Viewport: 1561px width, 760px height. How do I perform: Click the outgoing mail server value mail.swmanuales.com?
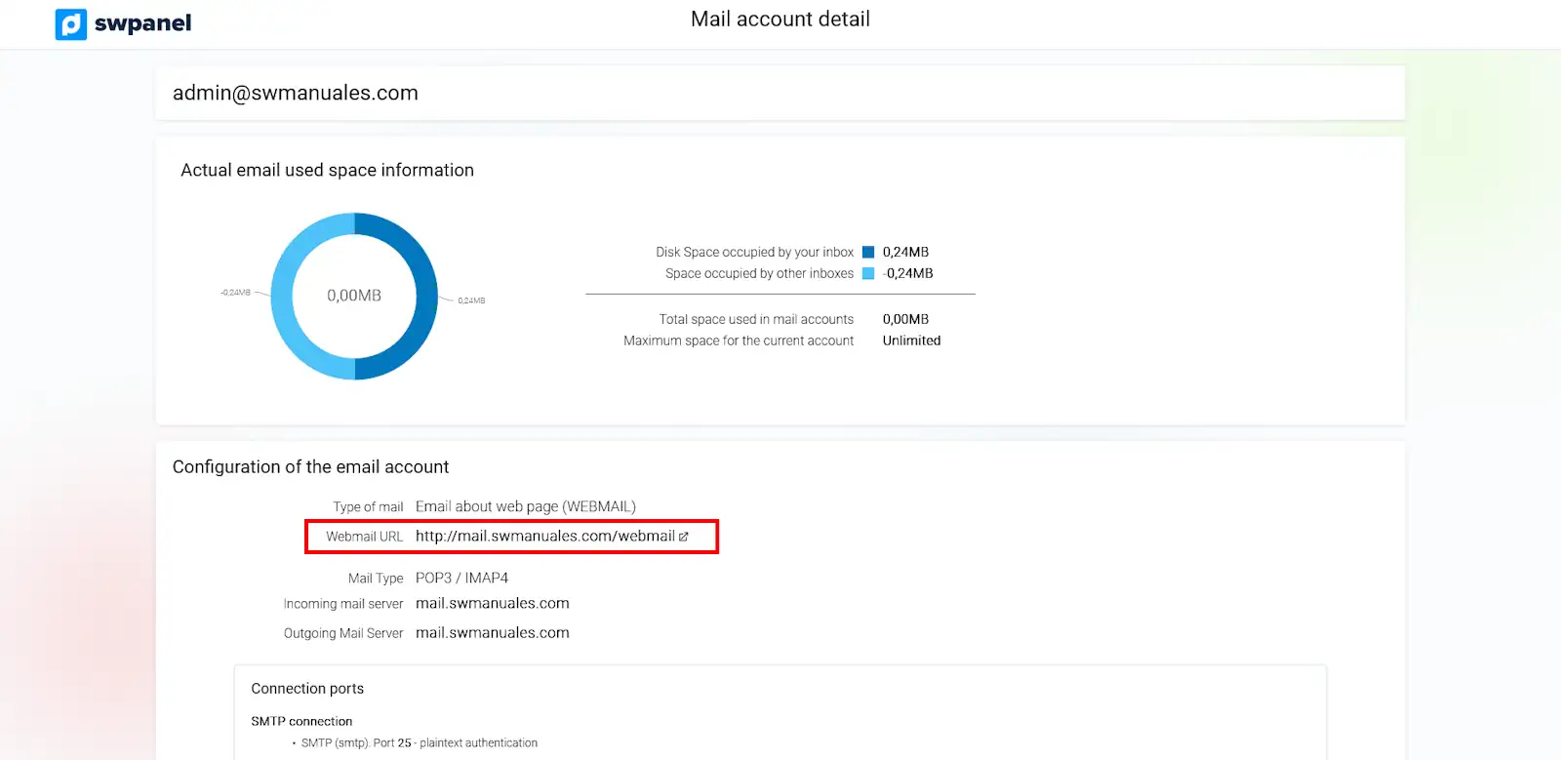click(492, 633)
